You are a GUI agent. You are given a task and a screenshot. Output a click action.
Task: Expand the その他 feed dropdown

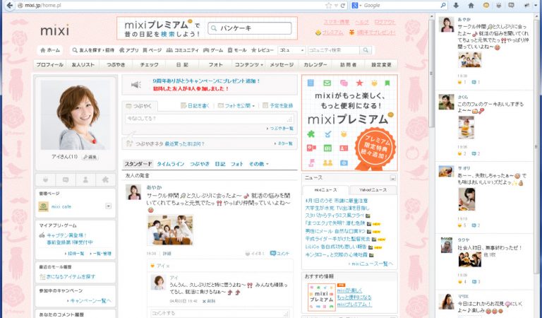(x=258, y=164)
